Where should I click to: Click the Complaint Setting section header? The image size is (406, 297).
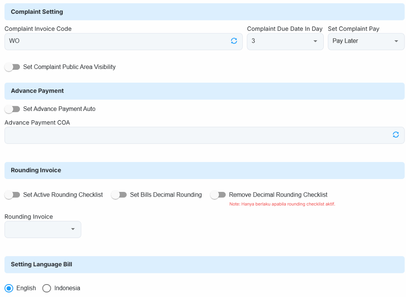[204, 12]
